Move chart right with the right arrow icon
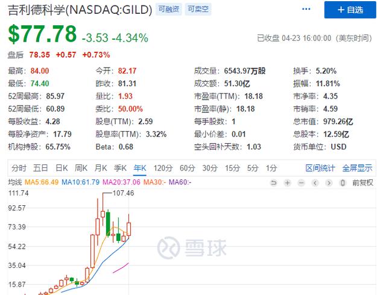 pos(329,182)
